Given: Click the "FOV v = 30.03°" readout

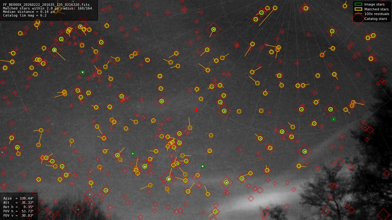Looking at the screenshot, I should tap(18, 215).
